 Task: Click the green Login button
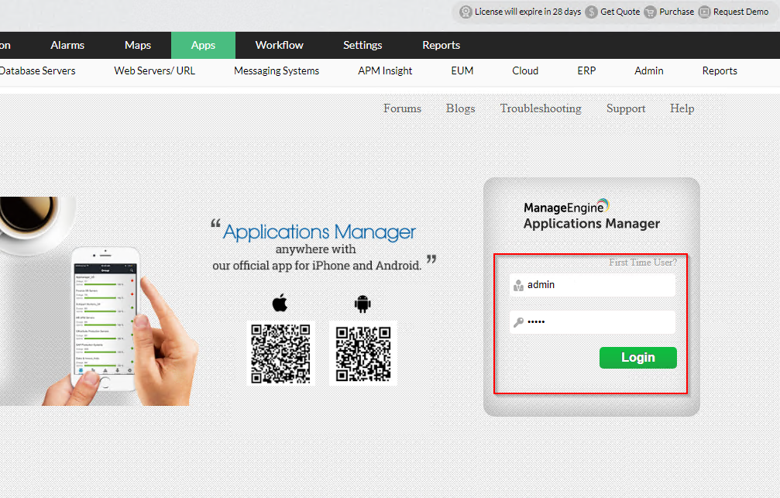(638, 358)
